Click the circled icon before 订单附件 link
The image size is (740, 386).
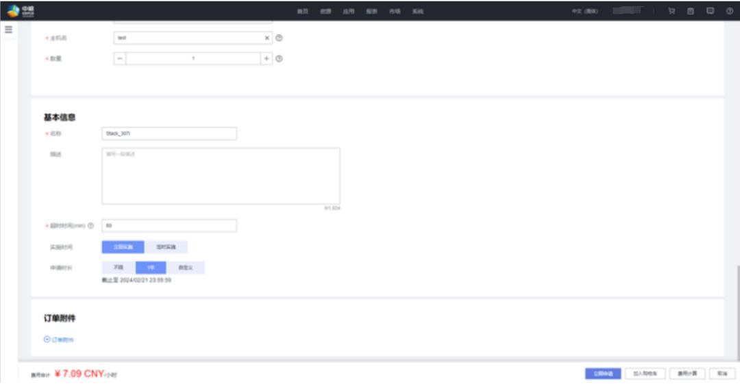pos(47,339)
